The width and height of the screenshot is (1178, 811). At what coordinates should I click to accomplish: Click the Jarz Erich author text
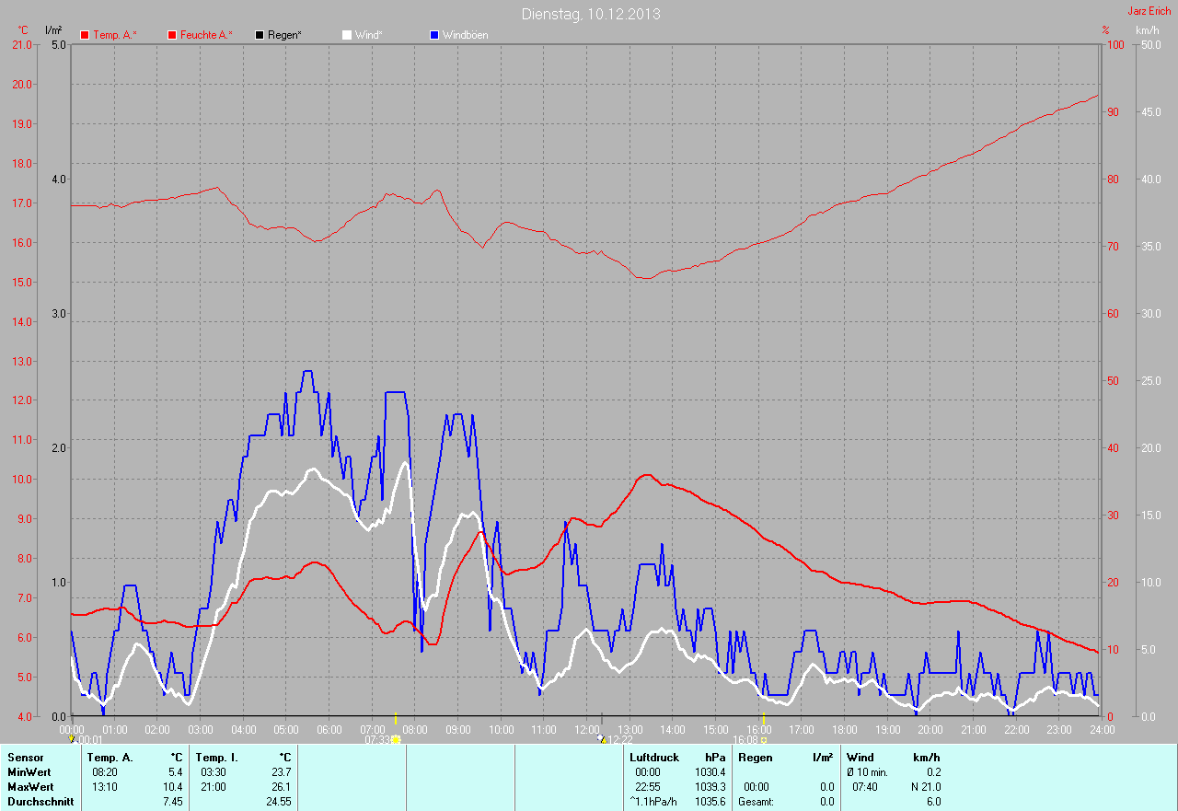click(1149, 11)
